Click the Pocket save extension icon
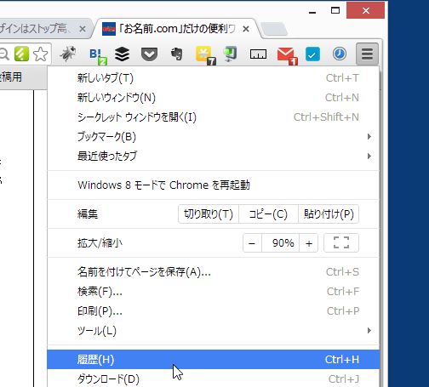 click(x=149, y=54)
